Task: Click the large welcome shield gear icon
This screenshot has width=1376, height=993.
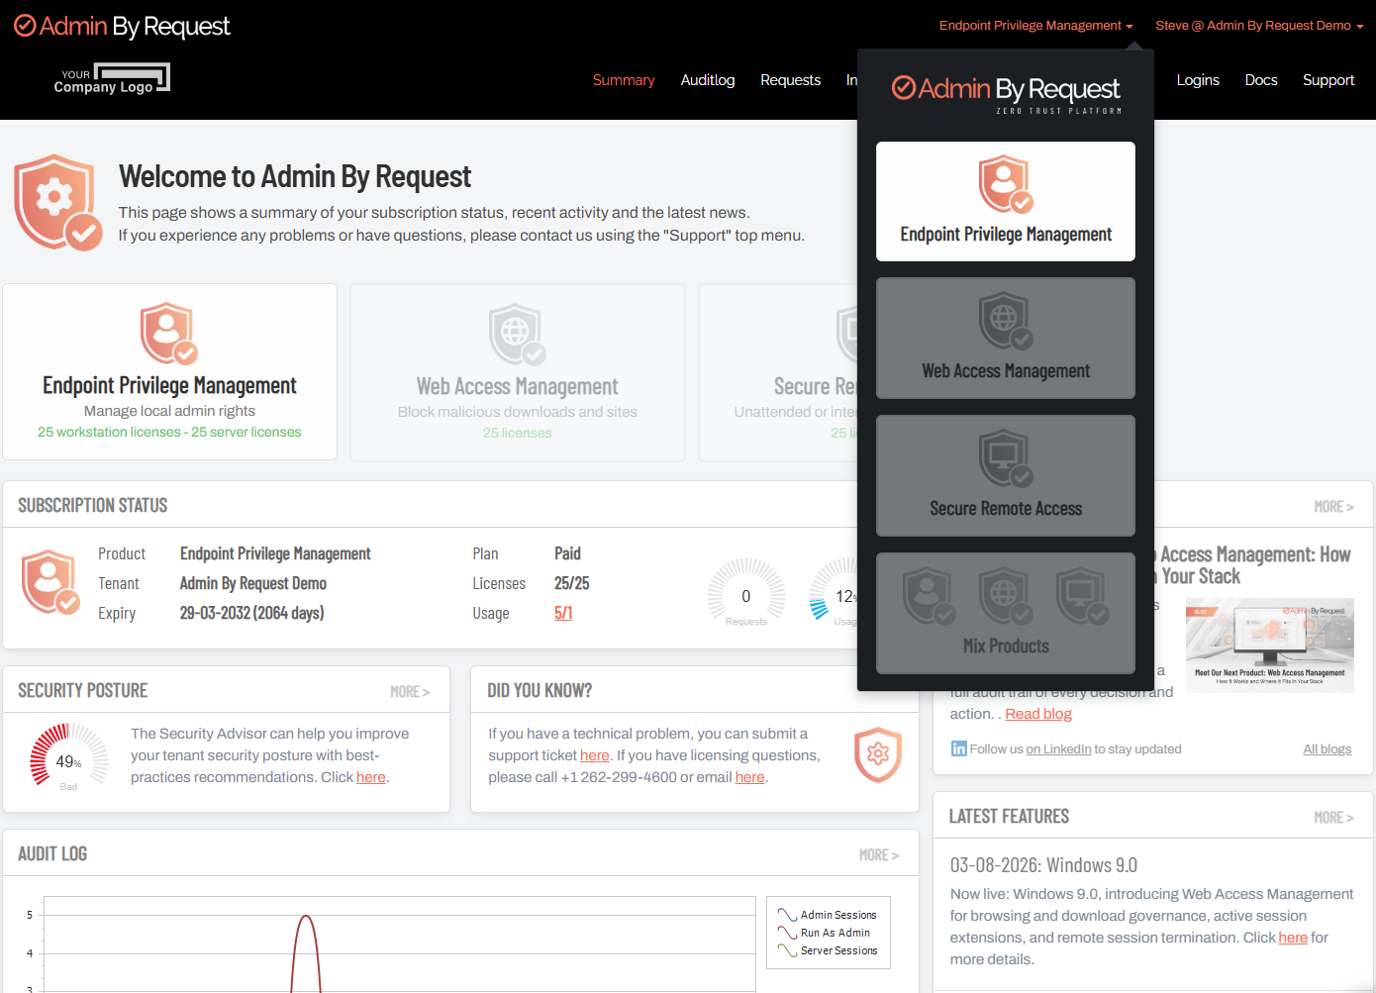Action: (58, 202)
